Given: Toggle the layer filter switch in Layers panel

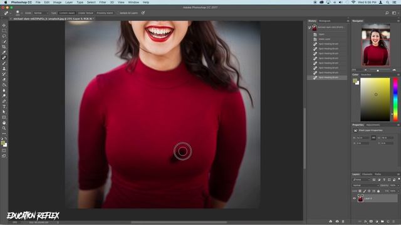Looking at the screenshot, I should tap(399, 179).
